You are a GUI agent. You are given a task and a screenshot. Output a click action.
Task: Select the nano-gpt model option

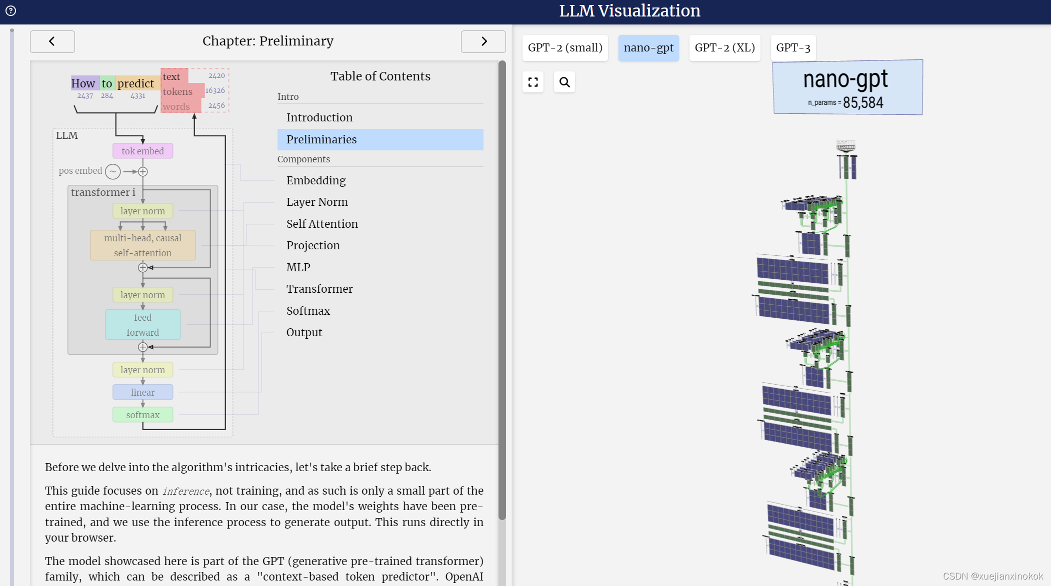click(x=648, y=48)
